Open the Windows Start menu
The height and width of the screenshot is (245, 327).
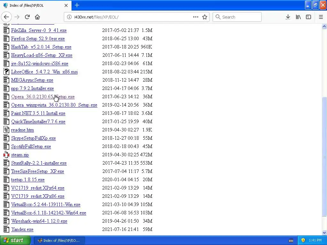pos(15,240)
